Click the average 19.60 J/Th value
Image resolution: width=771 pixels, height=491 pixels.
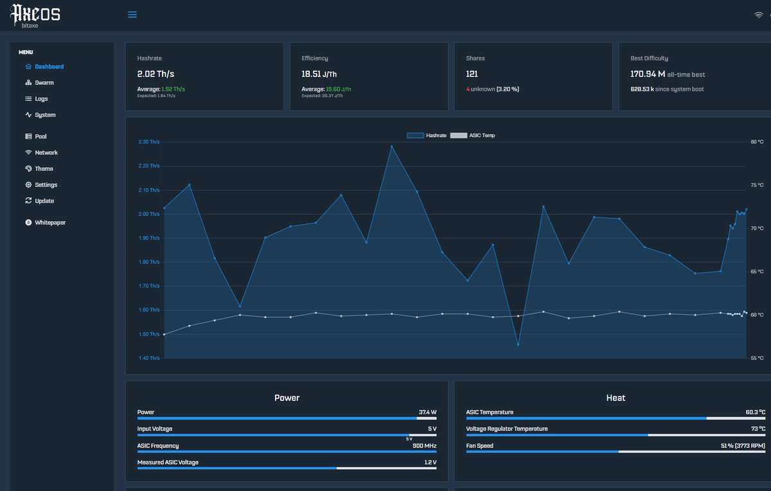339,89
